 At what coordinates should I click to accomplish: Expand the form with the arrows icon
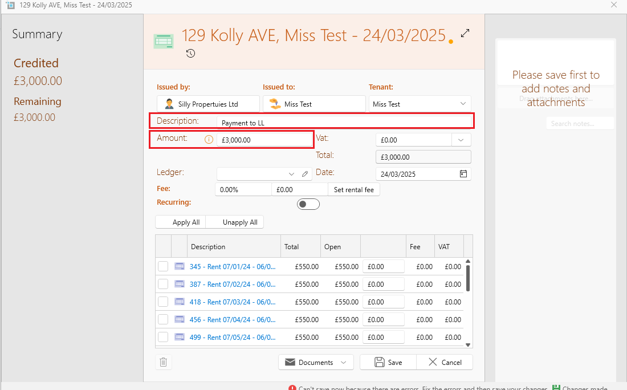point(465,33)
